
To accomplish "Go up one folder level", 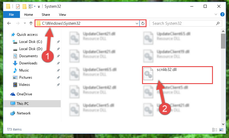I will tap(31, 23).
